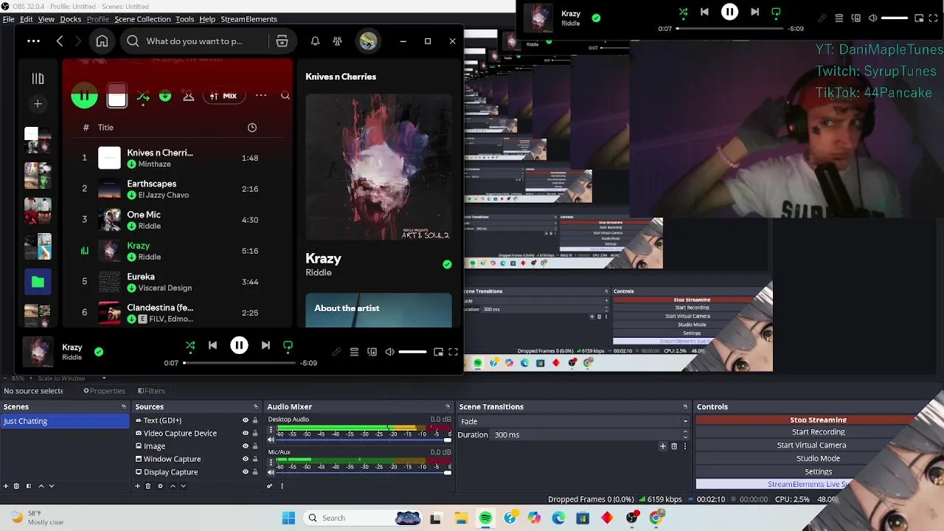Mute Mic/Aux in mixer

(271, 472)
